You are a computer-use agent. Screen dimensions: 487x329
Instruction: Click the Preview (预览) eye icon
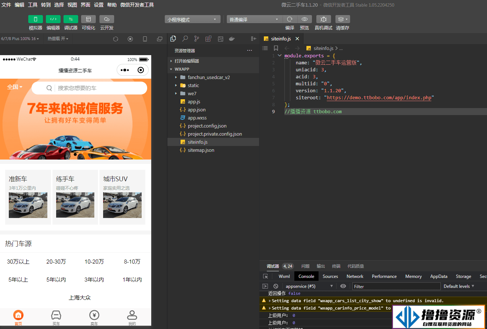[305, 19]
